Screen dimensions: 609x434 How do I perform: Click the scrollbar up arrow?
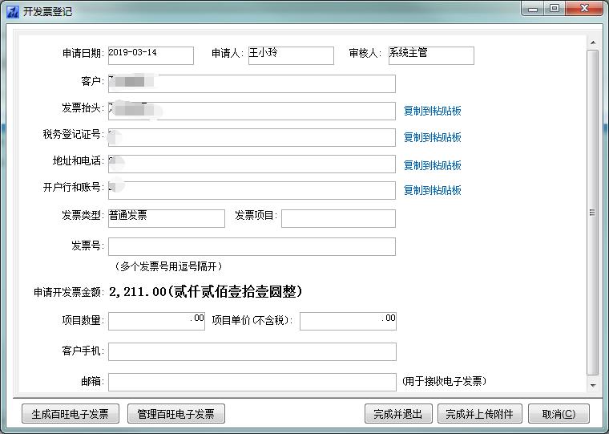coord(593,41)
